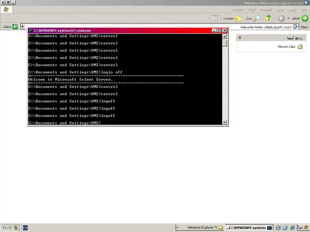Expand the Windows Explorer taskbar group arrow
Image resolution: width=310 pixels, height=232 pixels.
click(177, 228)
